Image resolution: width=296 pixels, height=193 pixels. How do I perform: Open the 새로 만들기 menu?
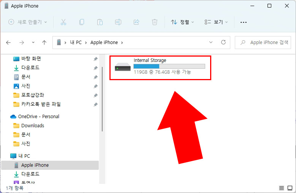pos(28,22)
